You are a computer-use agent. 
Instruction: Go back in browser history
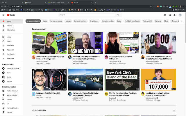tap(2, 6)
